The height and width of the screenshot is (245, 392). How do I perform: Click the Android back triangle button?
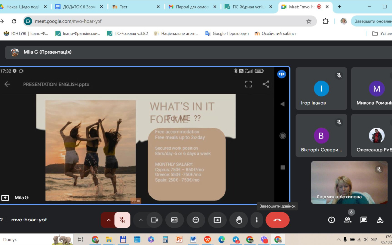[283, 104]
